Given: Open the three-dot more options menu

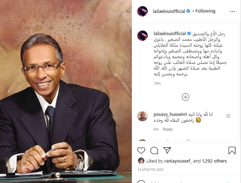Looking at the screenshot, I should pyautogui.click(x=232, y=11).
